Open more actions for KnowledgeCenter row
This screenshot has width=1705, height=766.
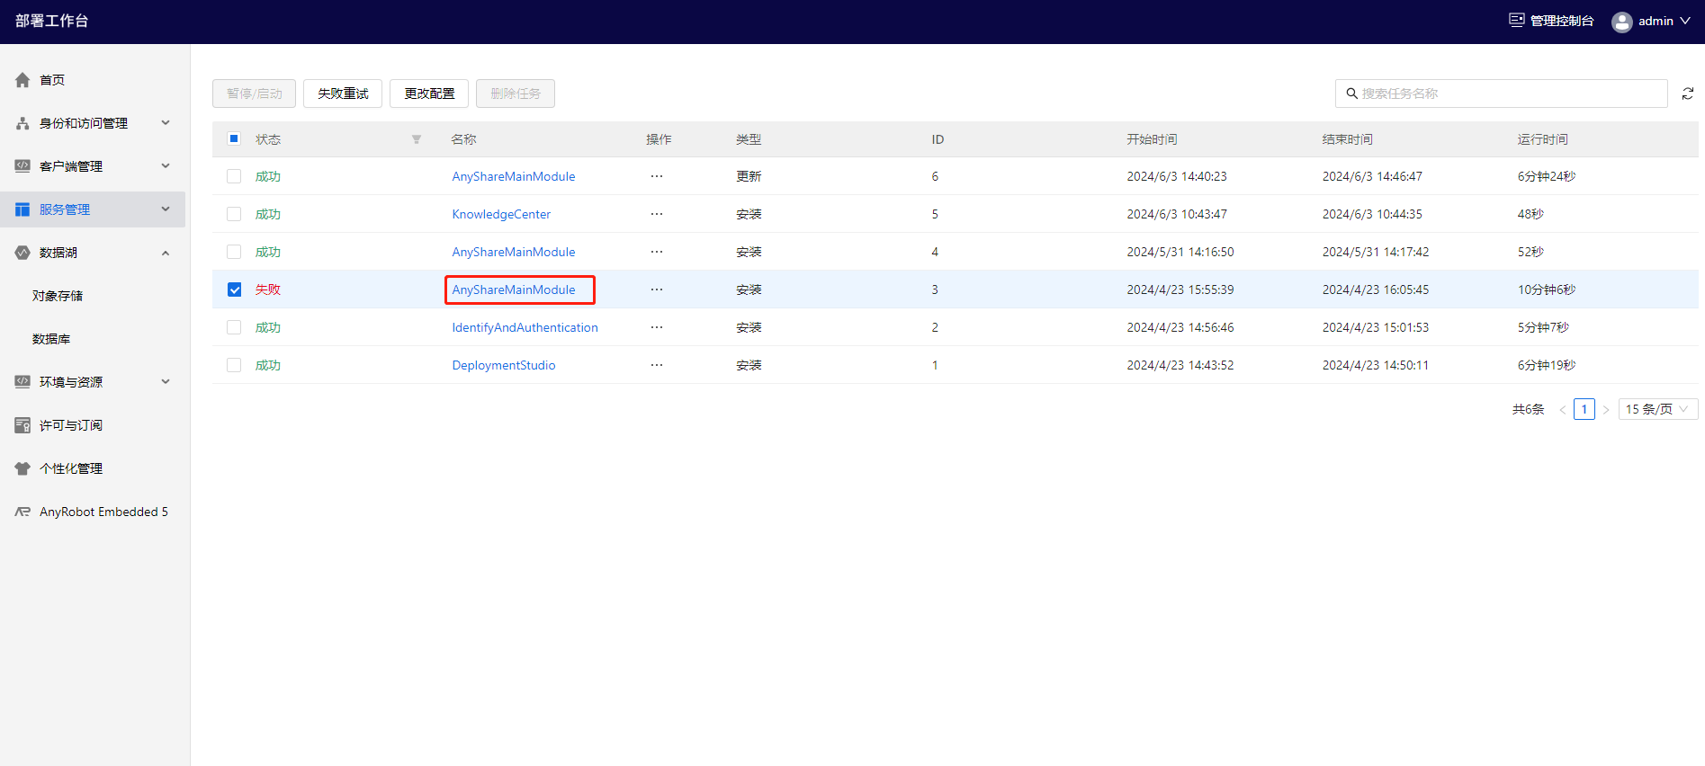(x=657, y=214)
